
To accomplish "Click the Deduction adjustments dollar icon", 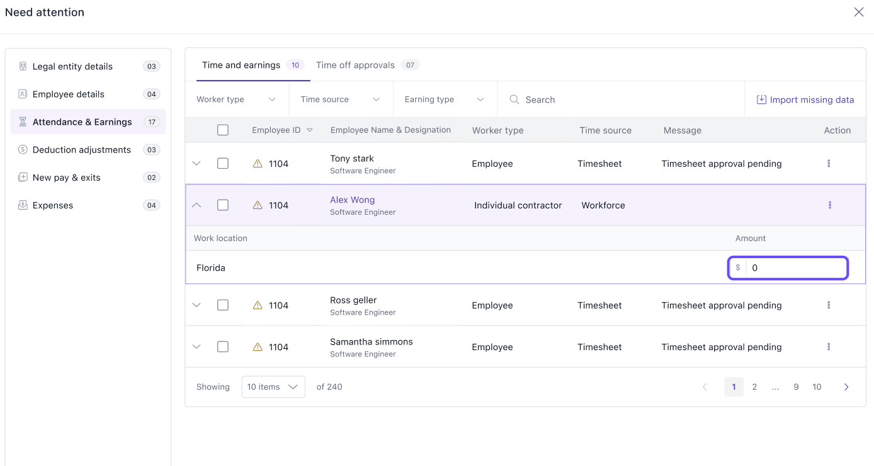I will [23, 150].
